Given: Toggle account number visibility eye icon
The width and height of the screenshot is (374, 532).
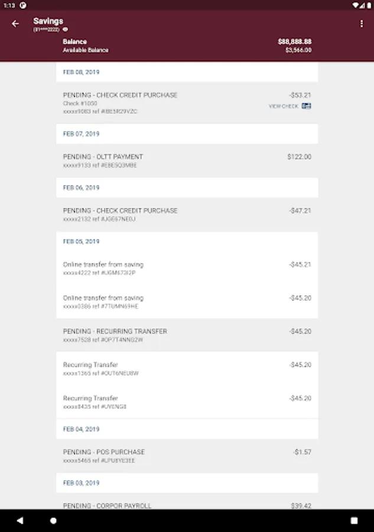Looking at the screenshot, I should [66, 29].
